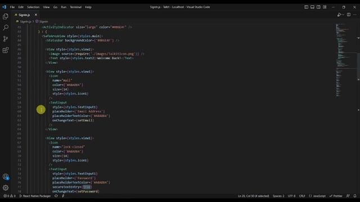The height and width of the screenshot is (202, 360).
Task: Click the Run or Debug play icon
Action: click(x=339, y=15)
